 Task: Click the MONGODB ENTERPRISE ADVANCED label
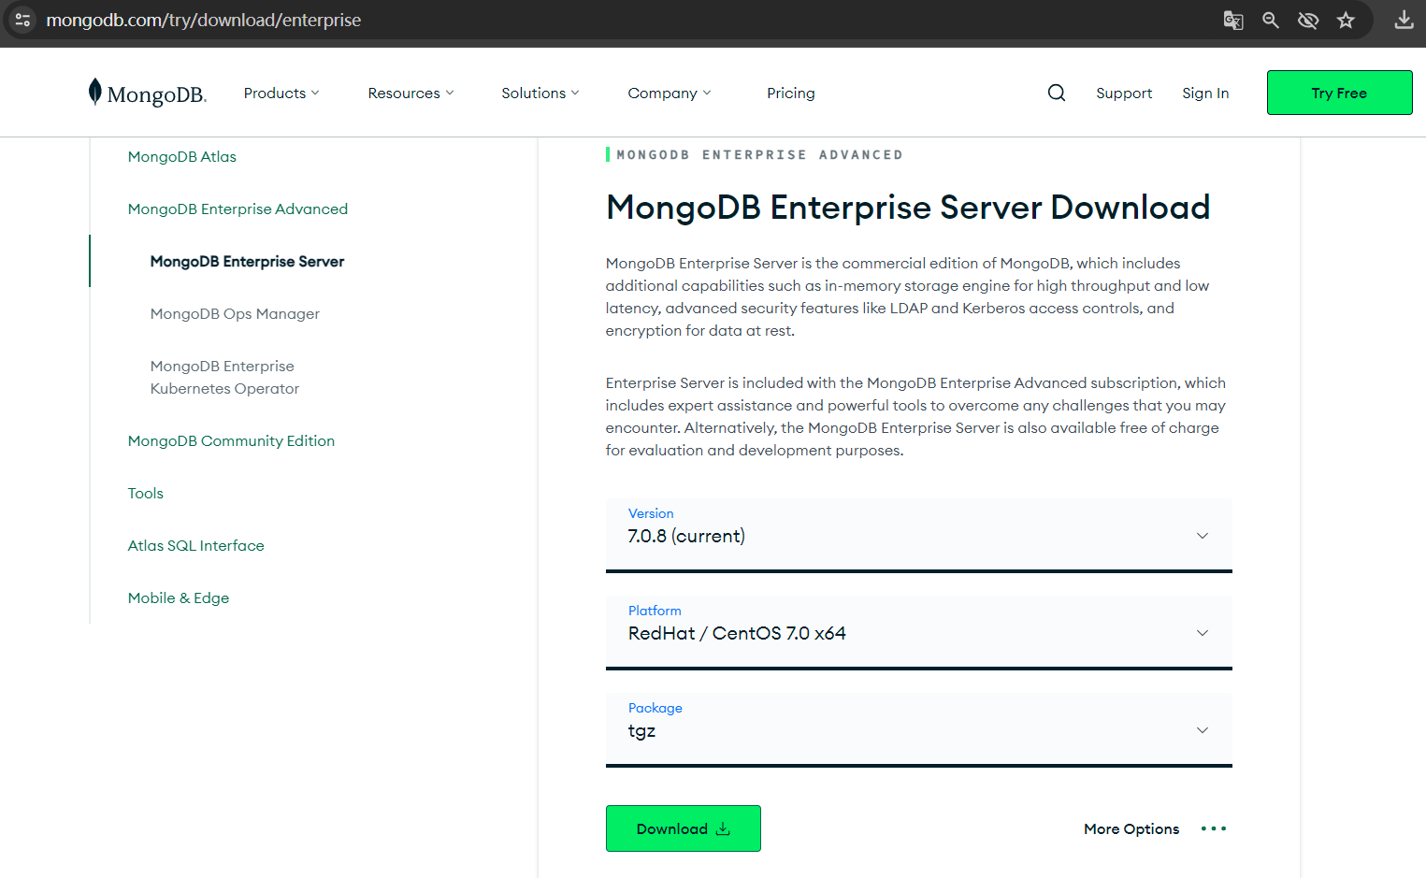click(x=759, y=154)
